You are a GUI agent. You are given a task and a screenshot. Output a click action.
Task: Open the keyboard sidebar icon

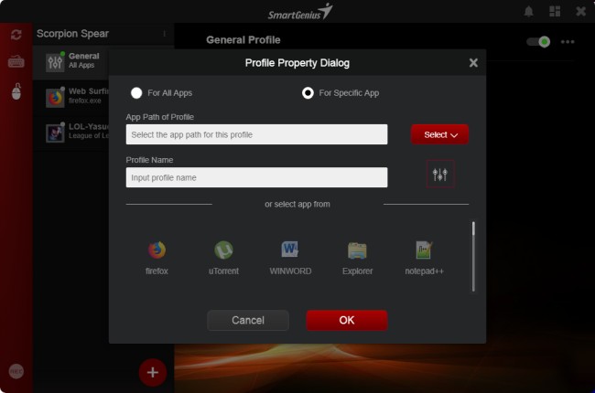click(16, 62)
